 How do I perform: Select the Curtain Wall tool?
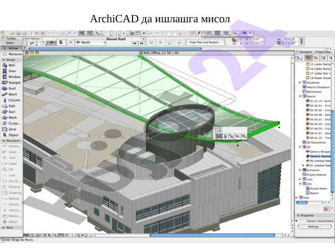[x=11, y=123]
